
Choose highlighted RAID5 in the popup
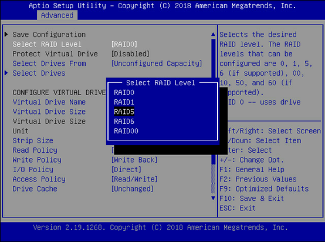[124, 112]
